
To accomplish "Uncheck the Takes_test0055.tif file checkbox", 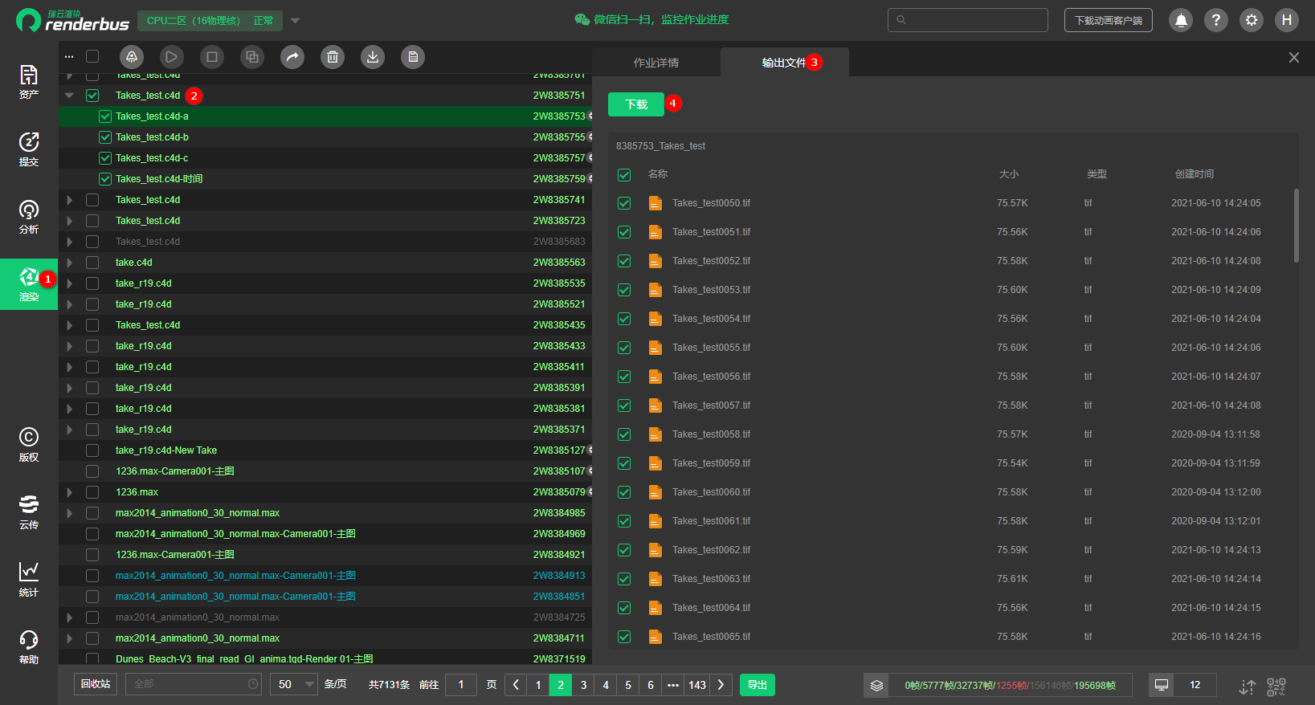I will [x=624, y=348].
